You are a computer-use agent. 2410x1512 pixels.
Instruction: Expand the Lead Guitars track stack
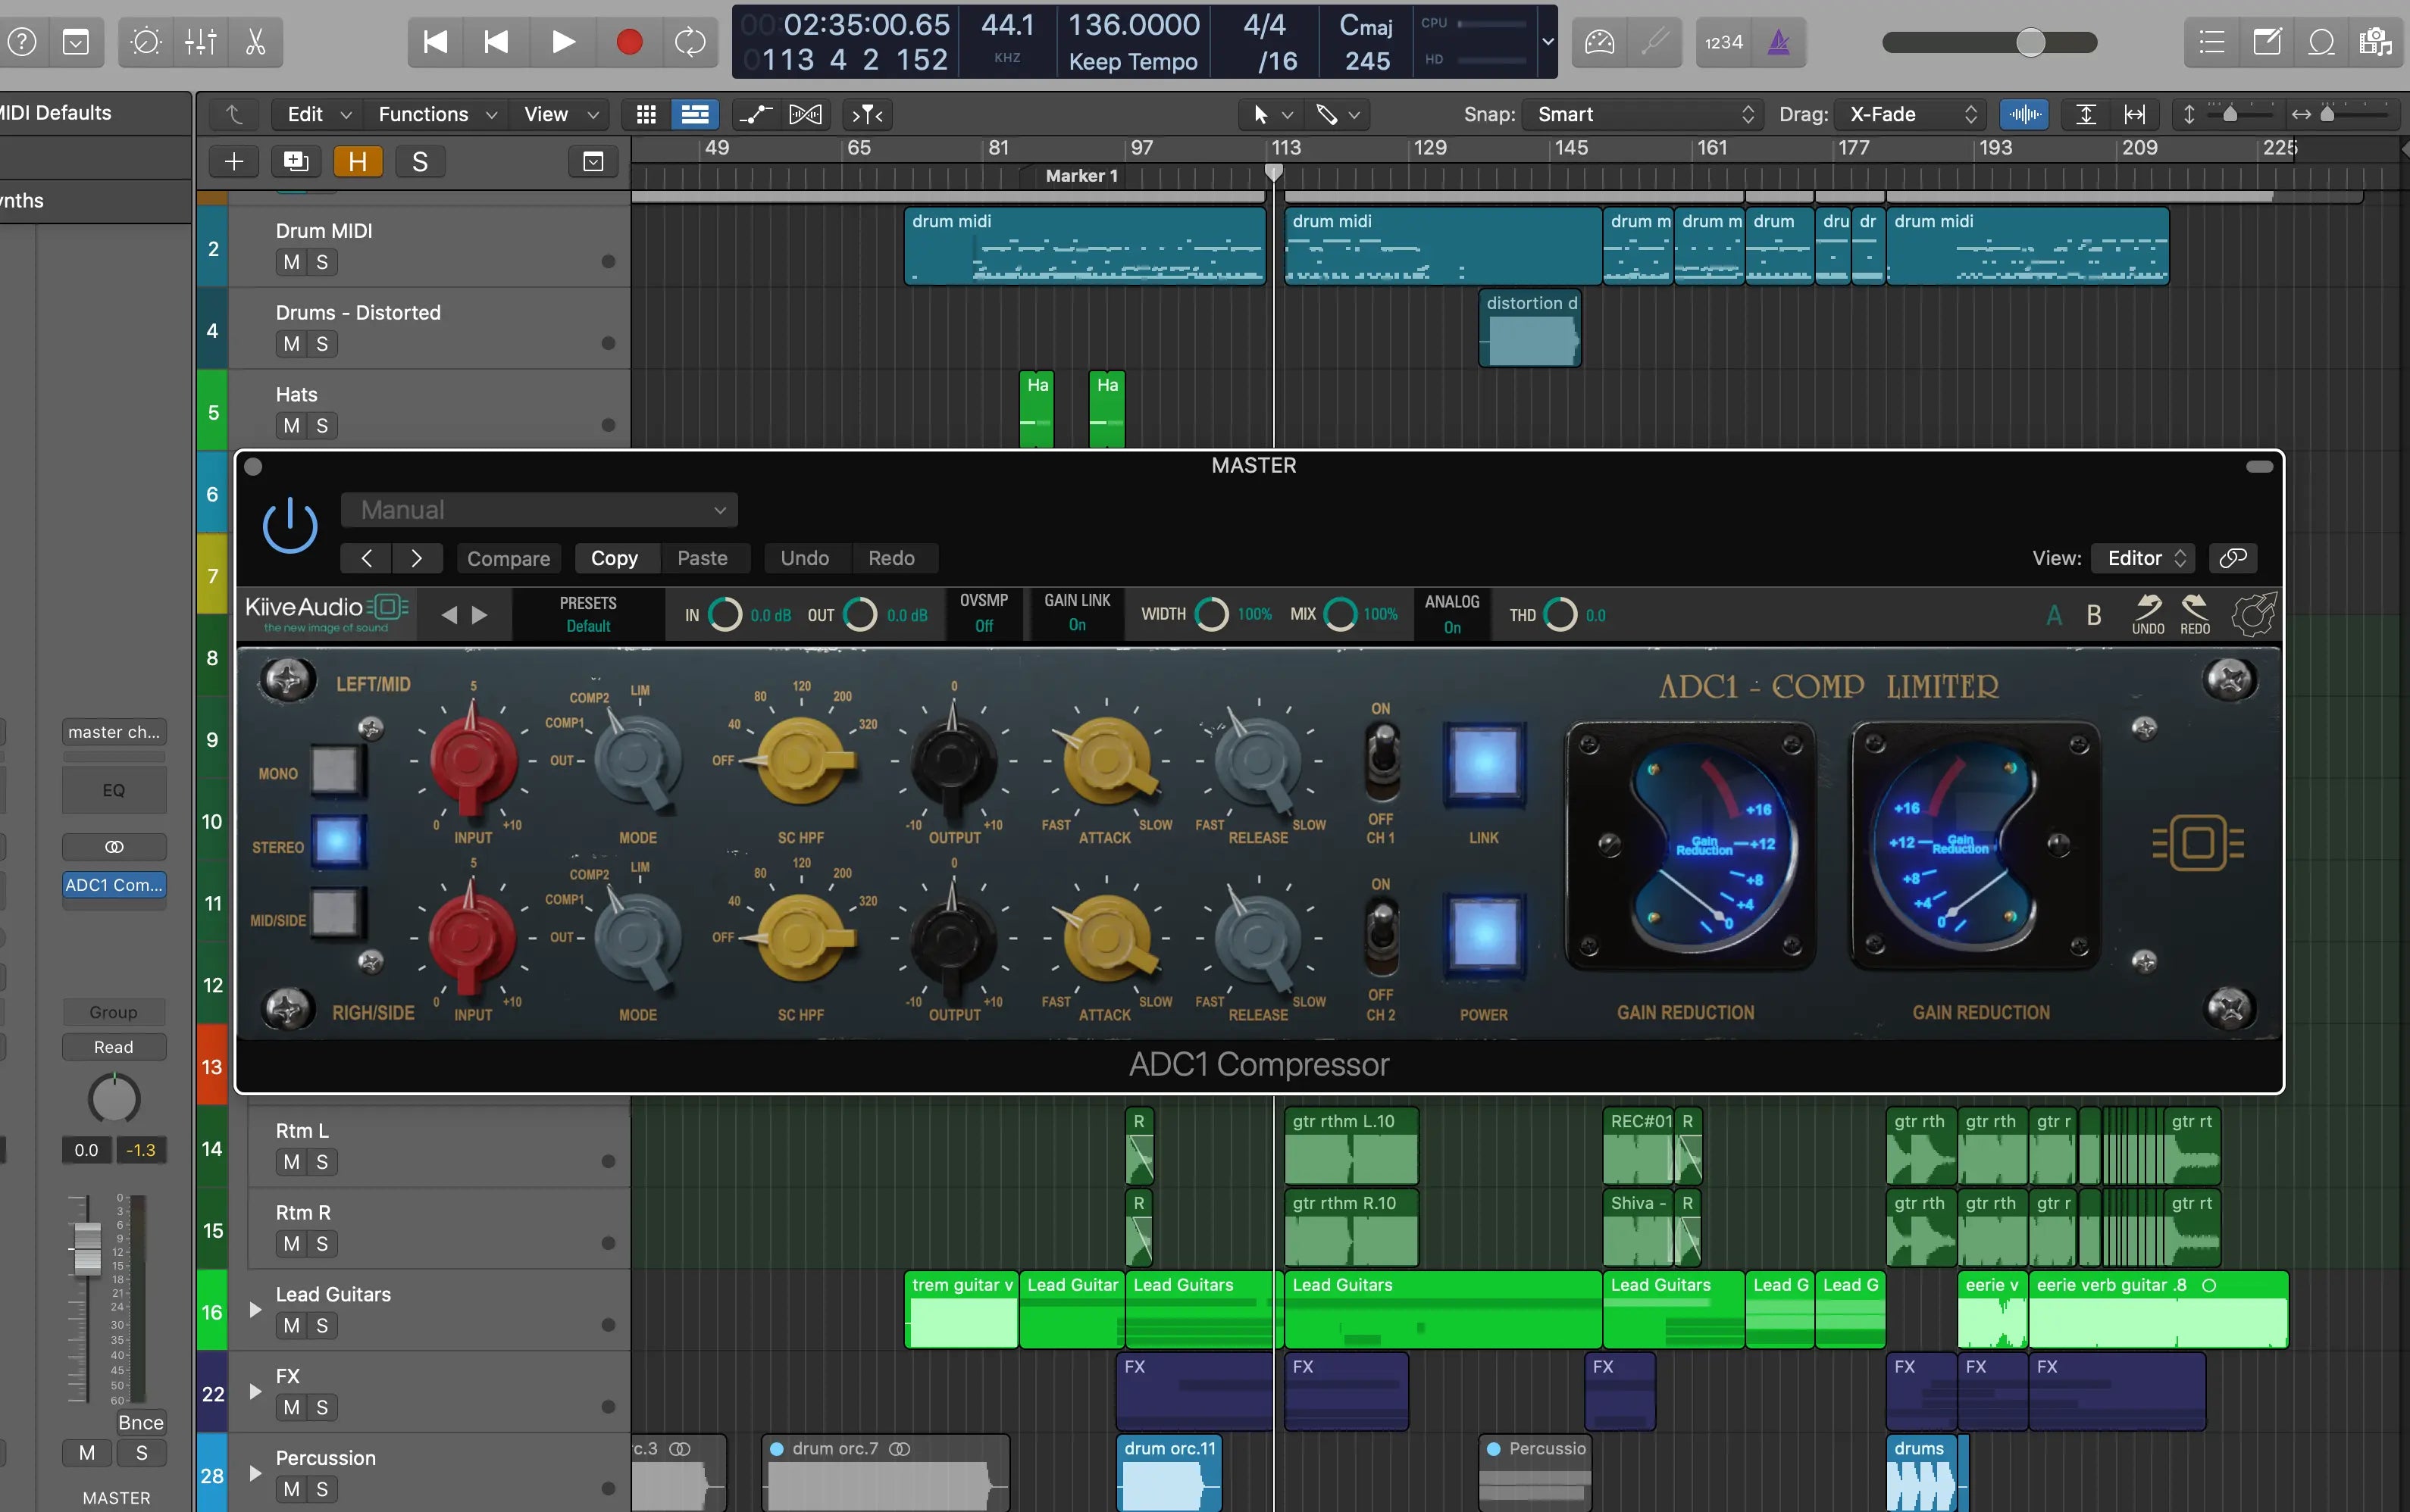(255, 1310)
